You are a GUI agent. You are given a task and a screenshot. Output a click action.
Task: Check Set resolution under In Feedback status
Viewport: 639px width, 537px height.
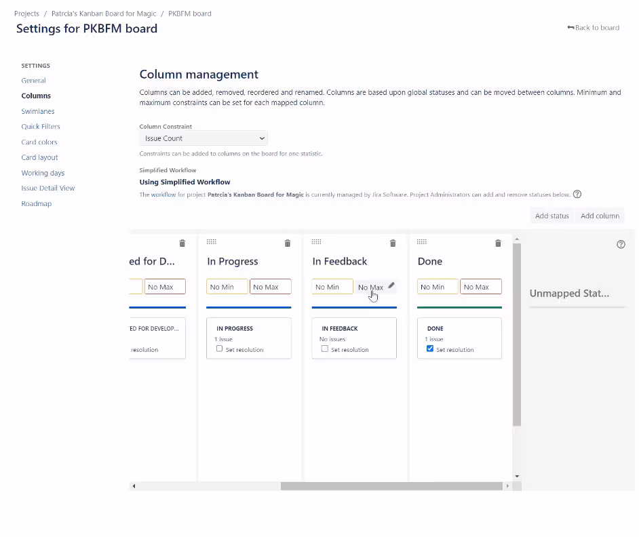[x=325, y=349]
